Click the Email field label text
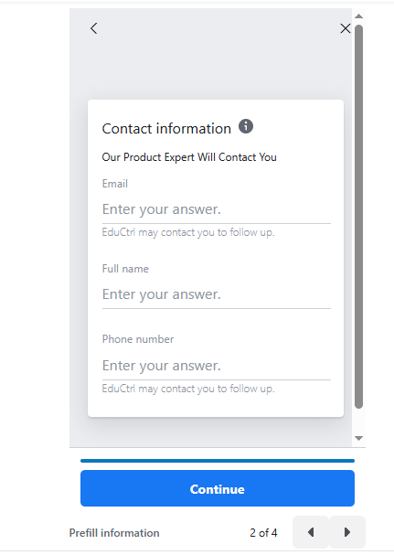This screenshot has width=394, height=555. [114, 184]
